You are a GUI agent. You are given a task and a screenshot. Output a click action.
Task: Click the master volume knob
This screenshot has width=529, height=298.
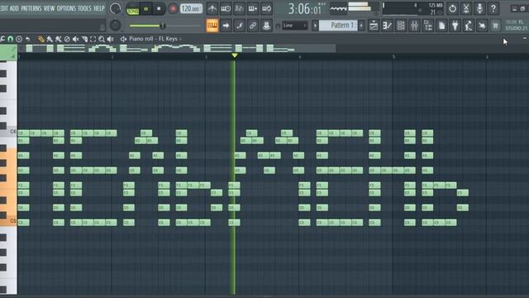116,9
